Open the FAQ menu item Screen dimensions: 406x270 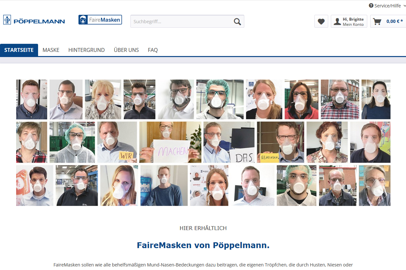(153, 50)
